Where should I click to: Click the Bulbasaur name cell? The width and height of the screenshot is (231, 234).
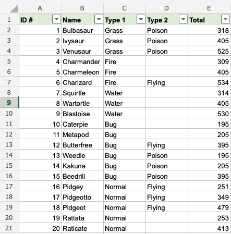tap(82, 30)
